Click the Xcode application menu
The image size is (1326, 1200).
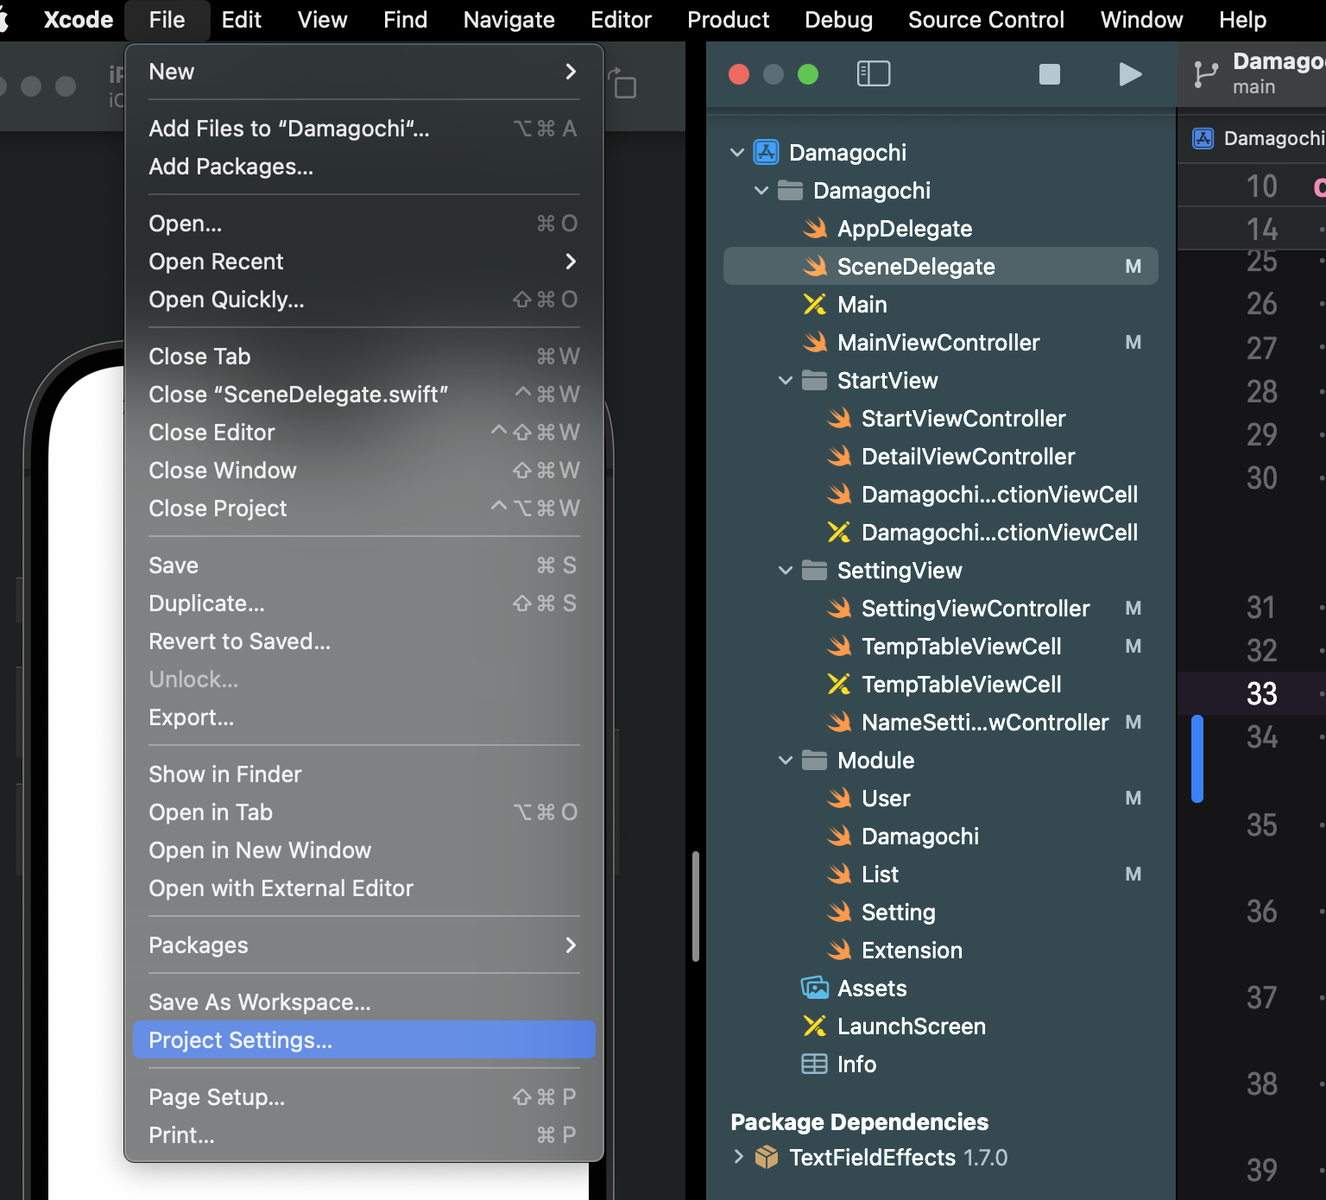click(78, 20)
